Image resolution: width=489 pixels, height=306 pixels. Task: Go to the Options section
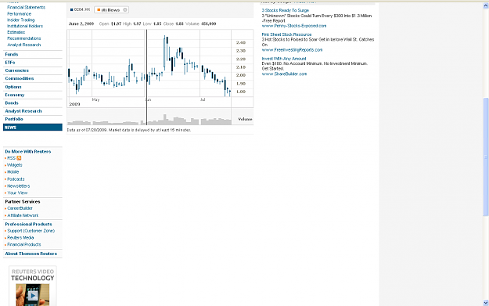click(x=13, y=87)
